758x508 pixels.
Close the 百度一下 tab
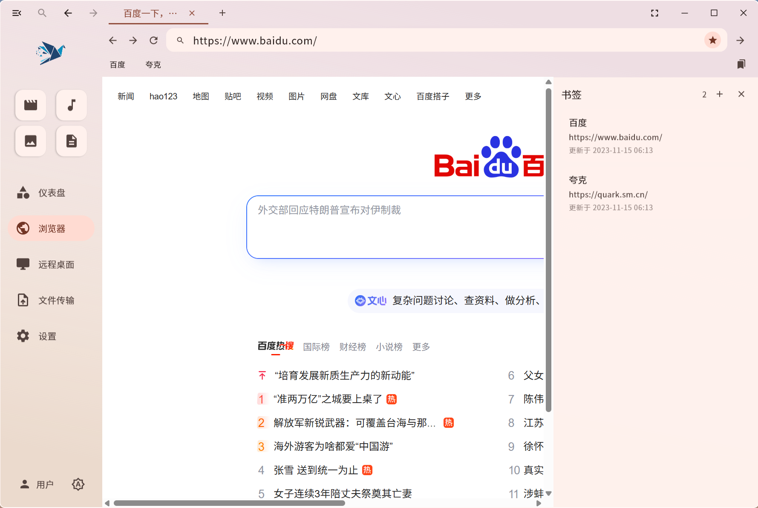point(192,13)
